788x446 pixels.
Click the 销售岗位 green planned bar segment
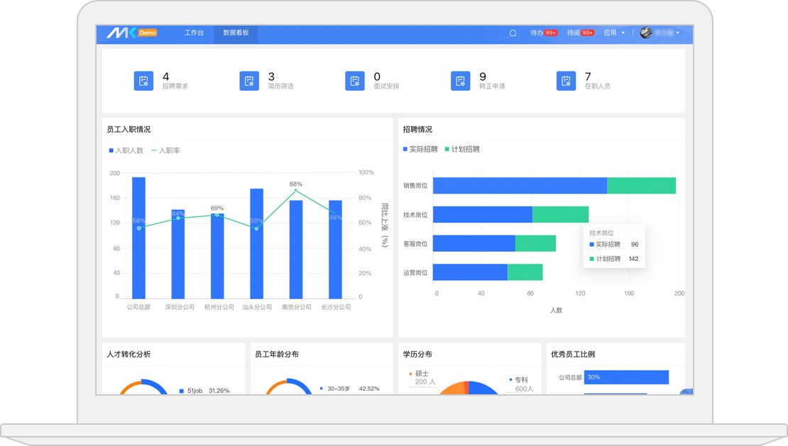coord(641,186)
